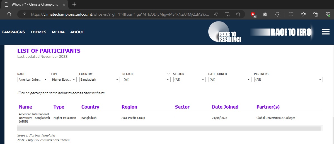
Task: Click the Country column header
Action: [90, 107]
